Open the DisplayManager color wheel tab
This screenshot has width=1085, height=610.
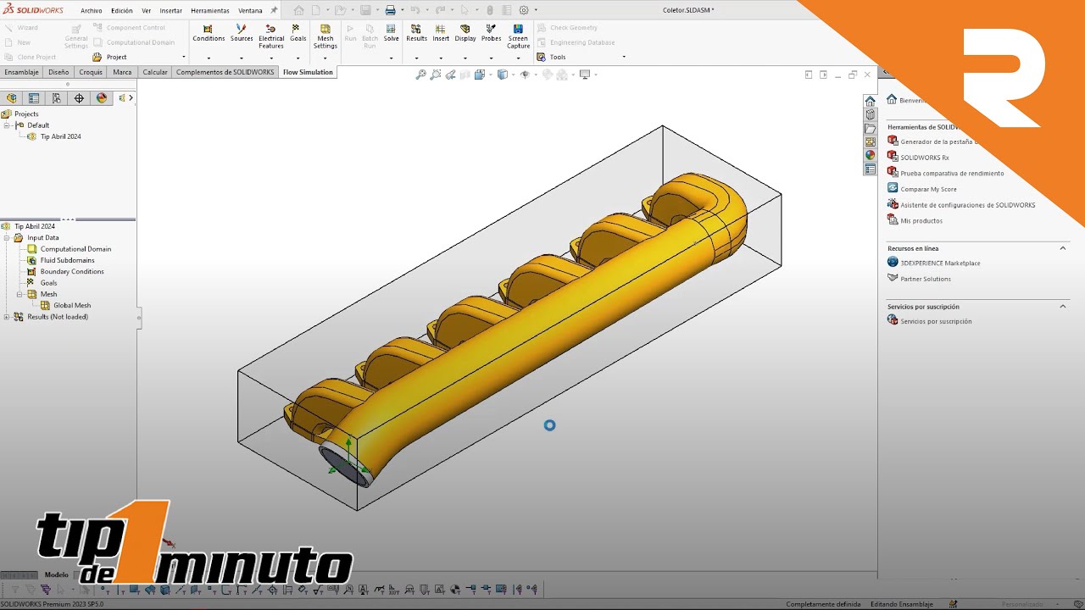click(102, 97)
